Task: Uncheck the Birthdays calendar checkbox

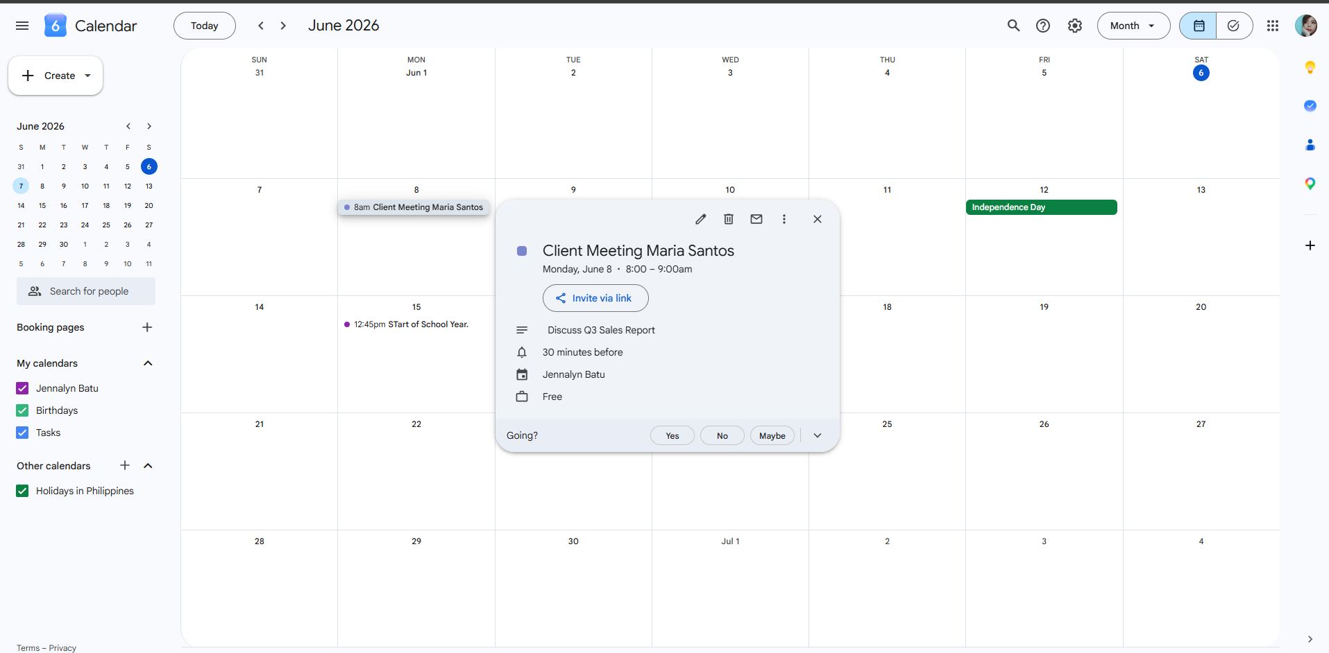Action: [x=22, y=410]
